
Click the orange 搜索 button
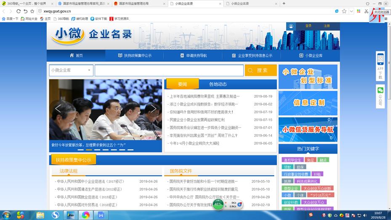tap(261, 70)
